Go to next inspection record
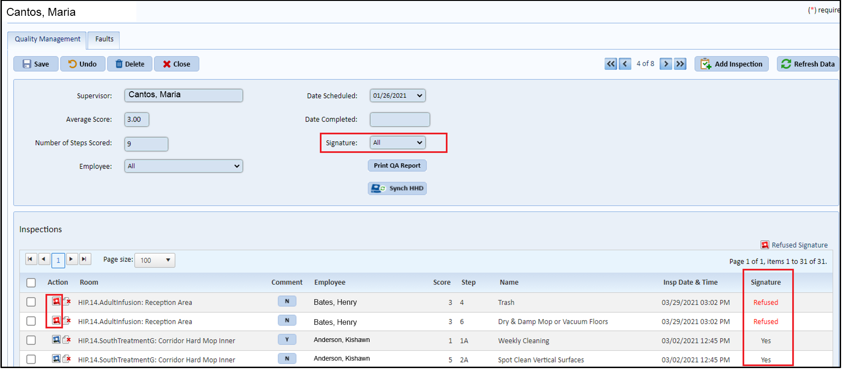The height and width of the screenshot is (369, 842). point(666,64)
